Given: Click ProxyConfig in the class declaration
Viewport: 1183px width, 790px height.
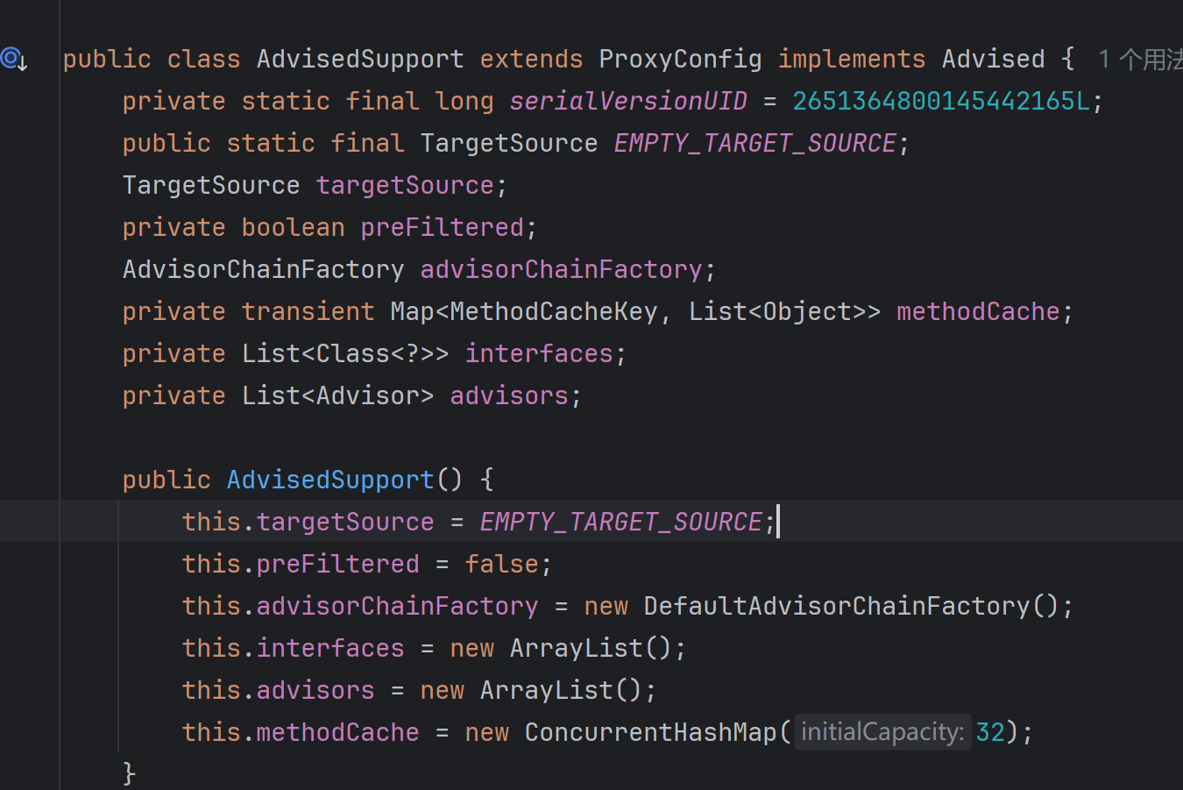Looking at the screenshot, I should (680, 60).
